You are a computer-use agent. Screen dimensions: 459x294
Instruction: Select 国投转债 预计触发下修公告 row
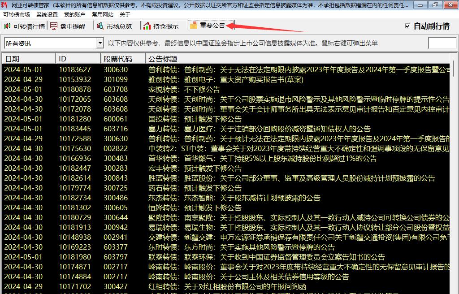(226, 119)
